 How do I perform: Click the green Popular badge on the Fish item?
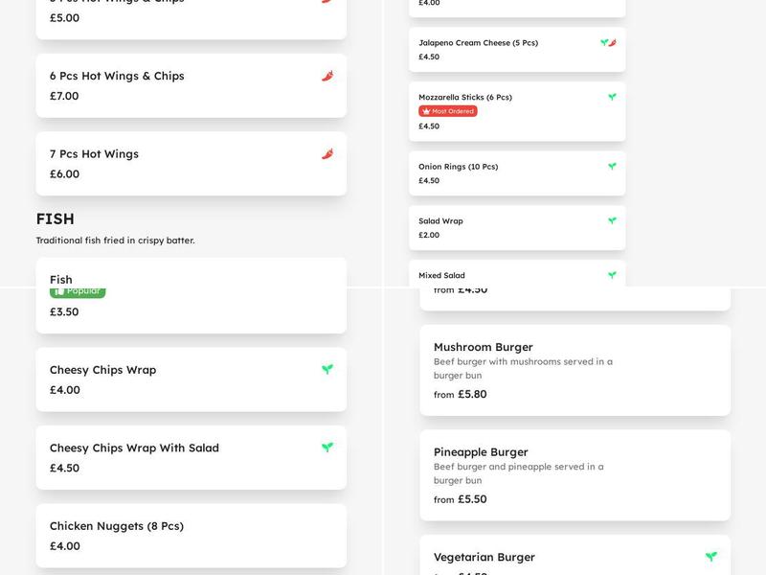pos(77,291)
